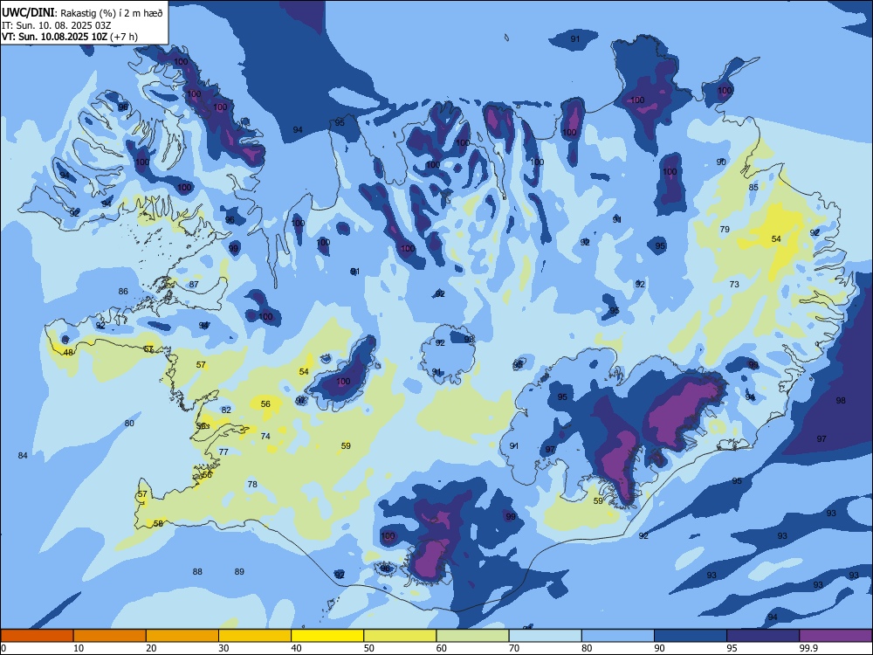Choose the 60–70 light green legend swatch

[x=472, y=636]
